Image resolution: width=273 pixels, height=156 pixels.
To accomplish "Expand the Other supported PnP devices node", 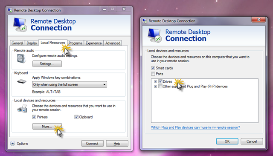I will pos(155,87).
